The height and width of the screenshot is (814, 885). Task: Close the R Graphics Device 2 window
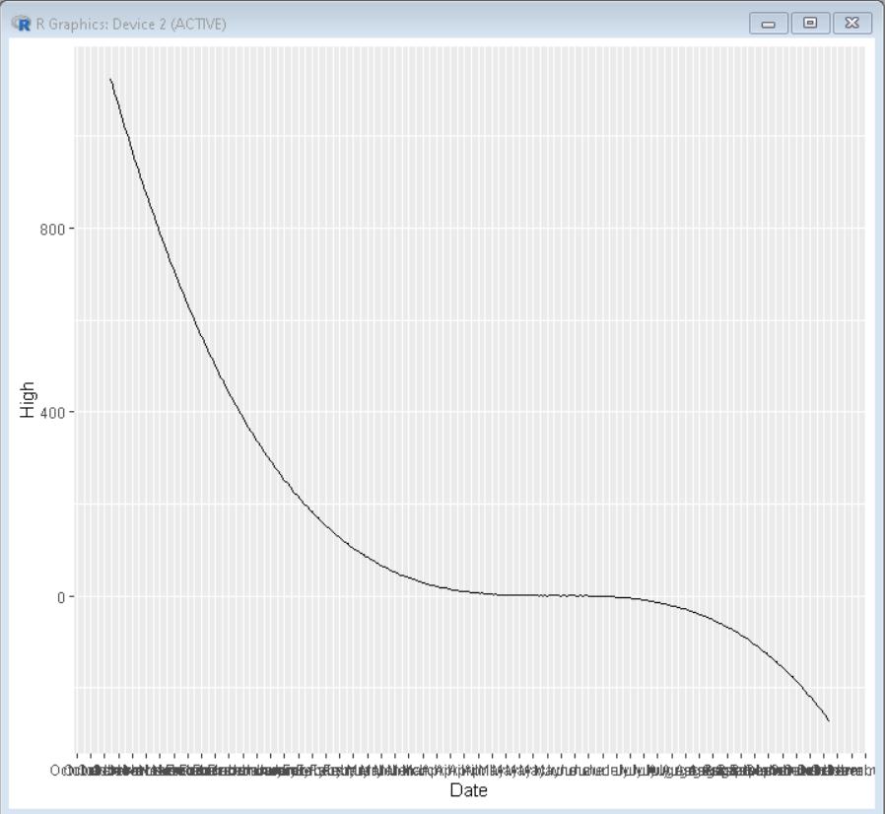[852, 23]
